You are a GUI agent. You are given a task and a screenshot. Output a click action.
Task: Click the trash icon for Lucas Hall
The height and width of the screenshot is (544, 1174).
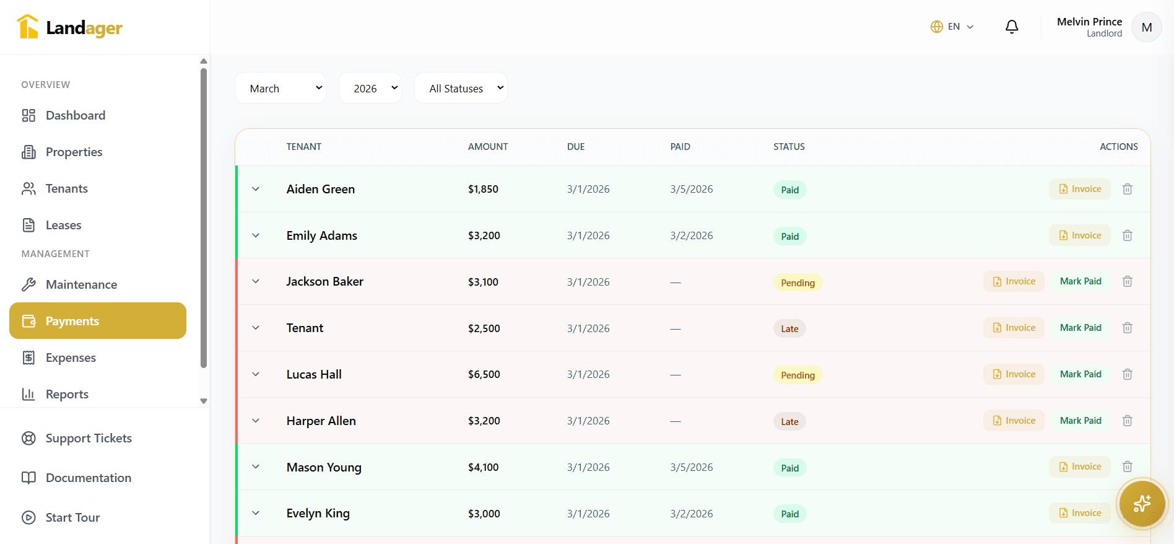coord(1128,374)
